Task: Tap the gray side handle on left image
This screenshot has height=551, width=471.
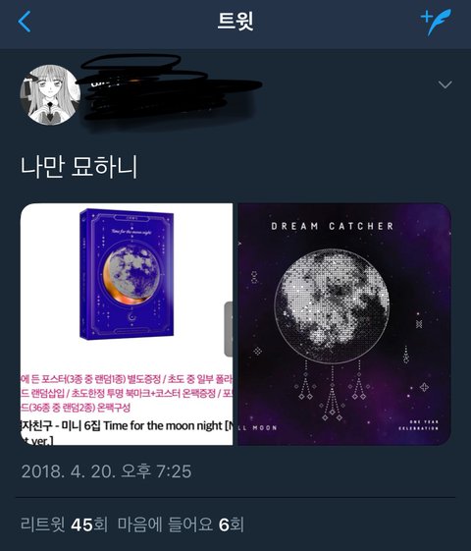Action: click(x=229, y=329)
